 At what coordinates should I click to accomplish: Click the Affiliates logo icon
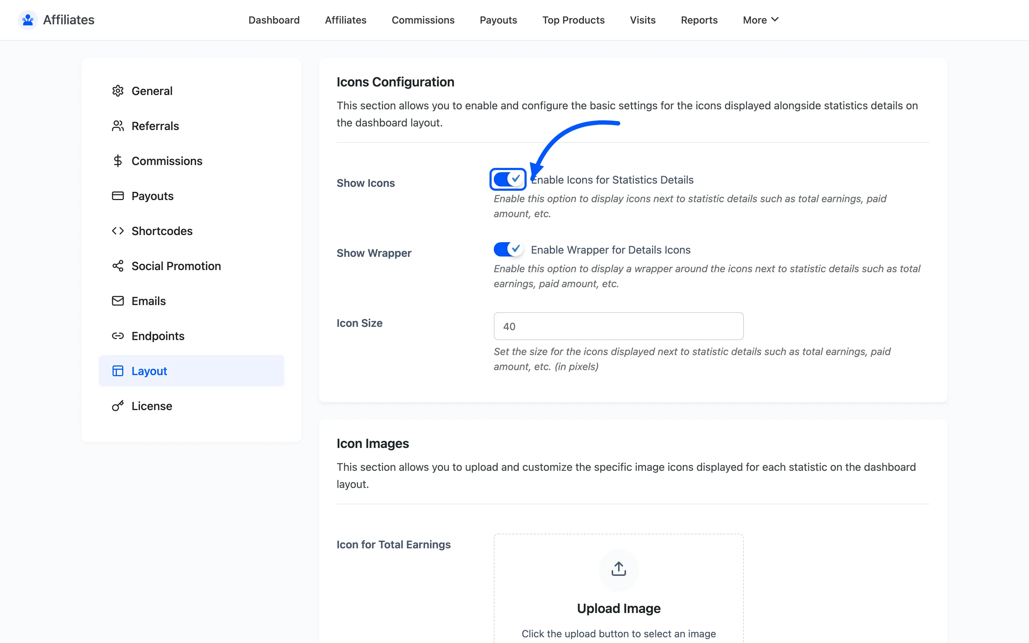point(28,20)
